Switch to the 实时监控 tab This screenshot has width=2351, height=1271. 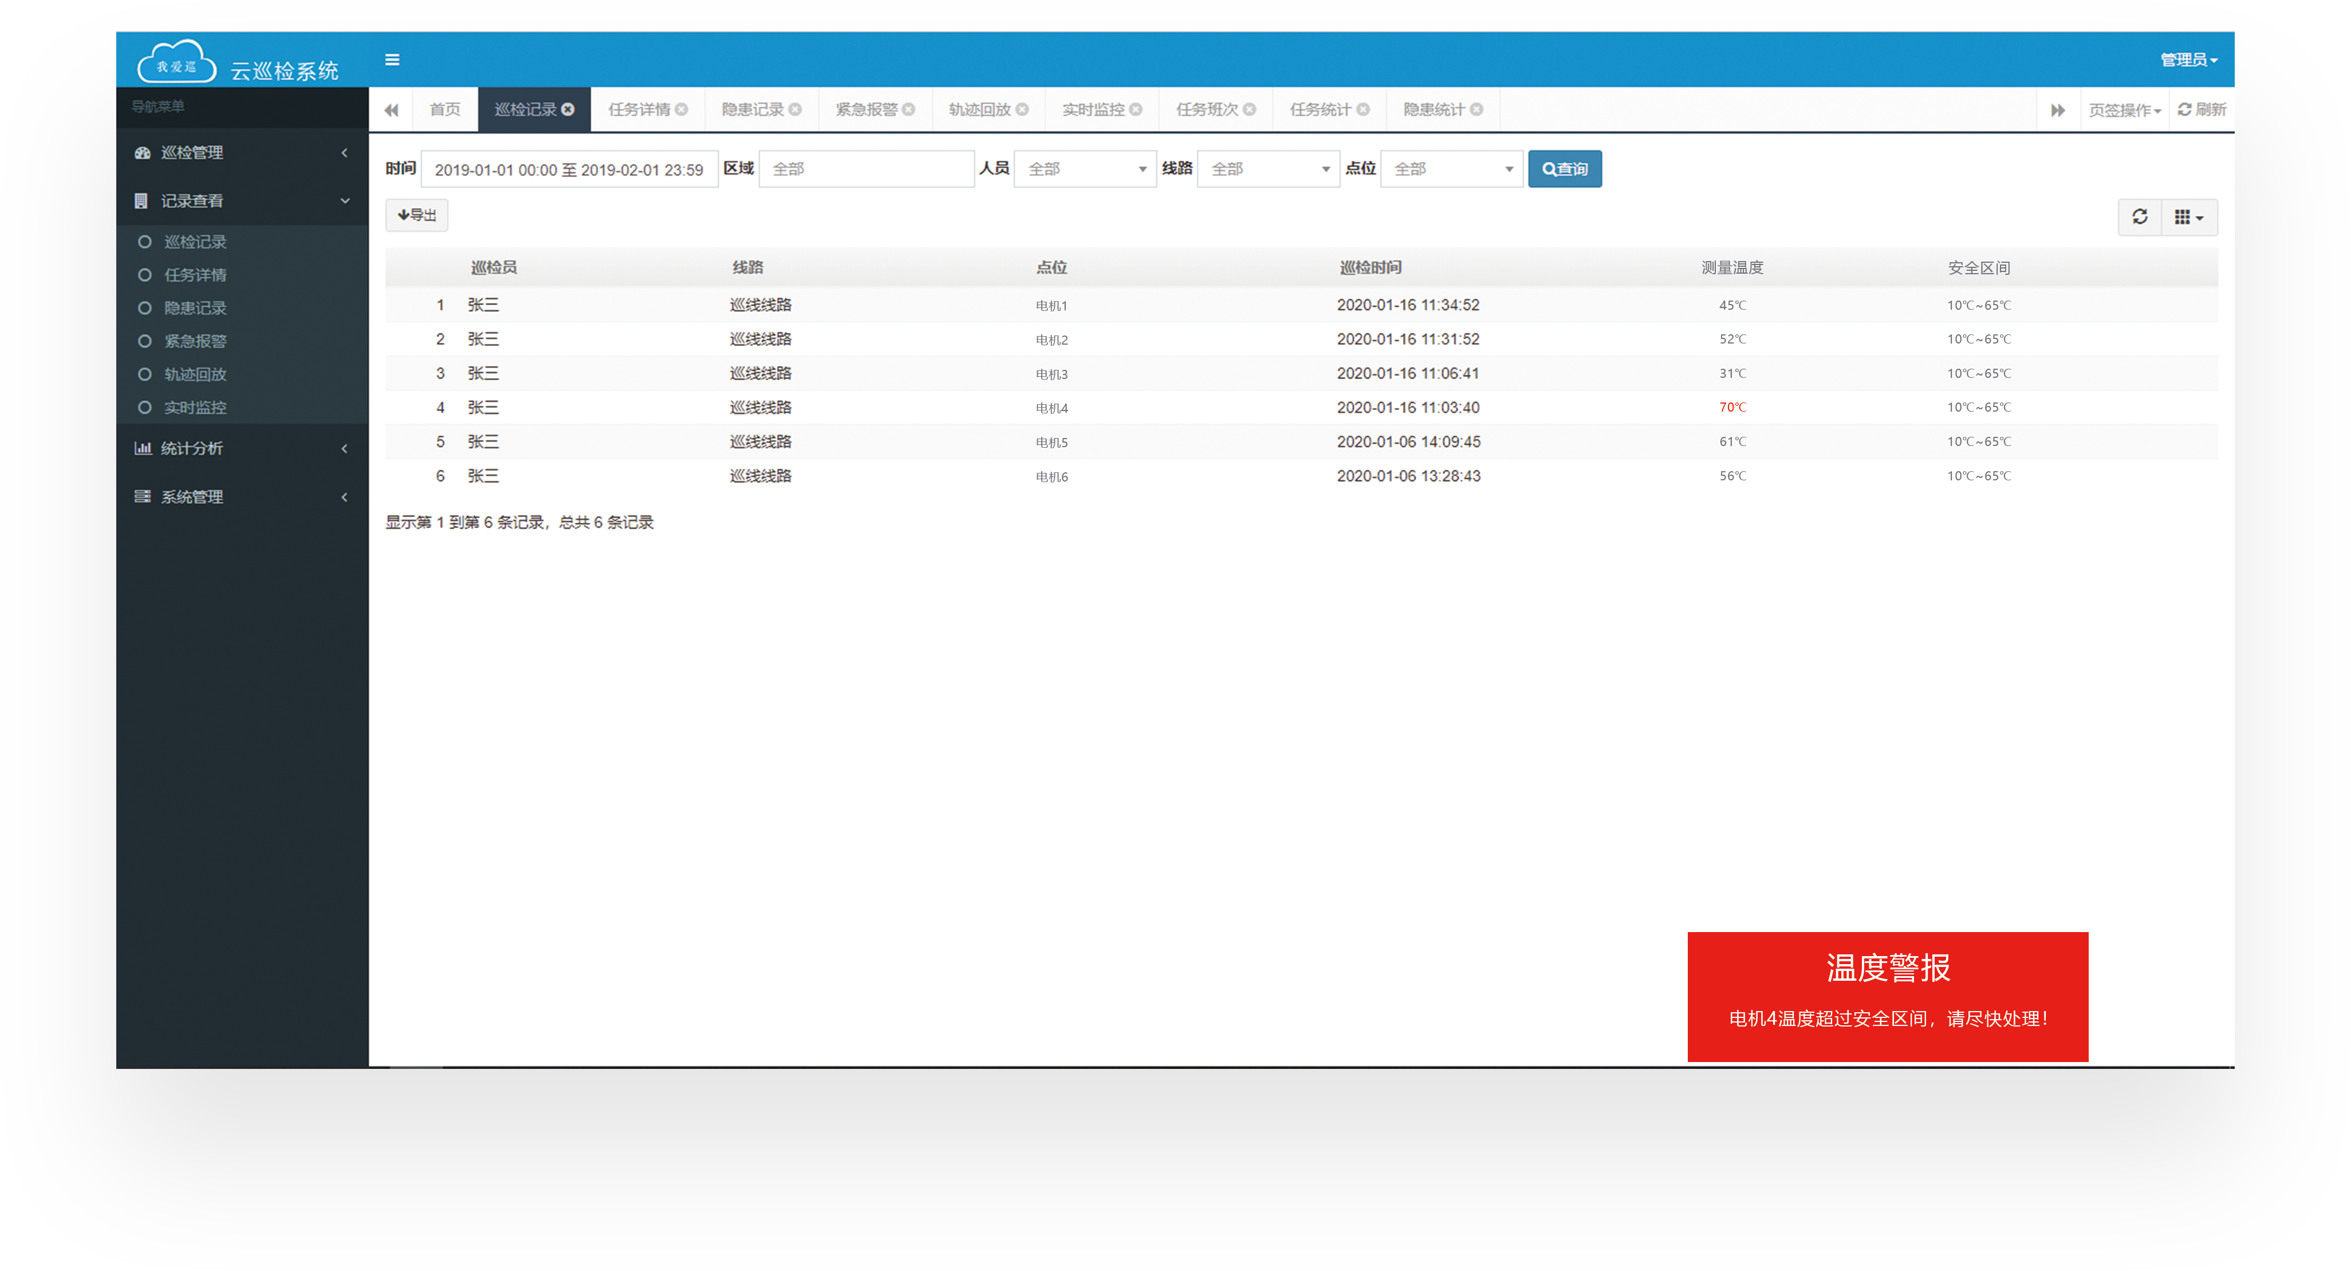1092,109
